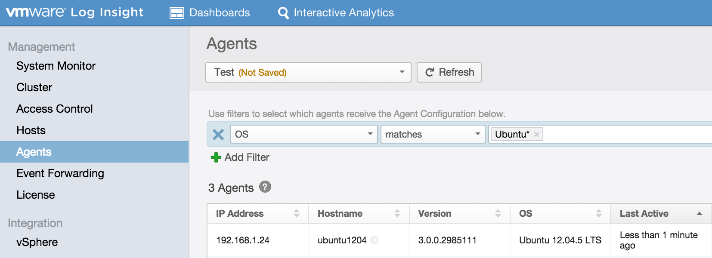Sort by IP Address column arrows
This screenshot has height=258, width=712.
pyautogui.click(x=296, y=213)
